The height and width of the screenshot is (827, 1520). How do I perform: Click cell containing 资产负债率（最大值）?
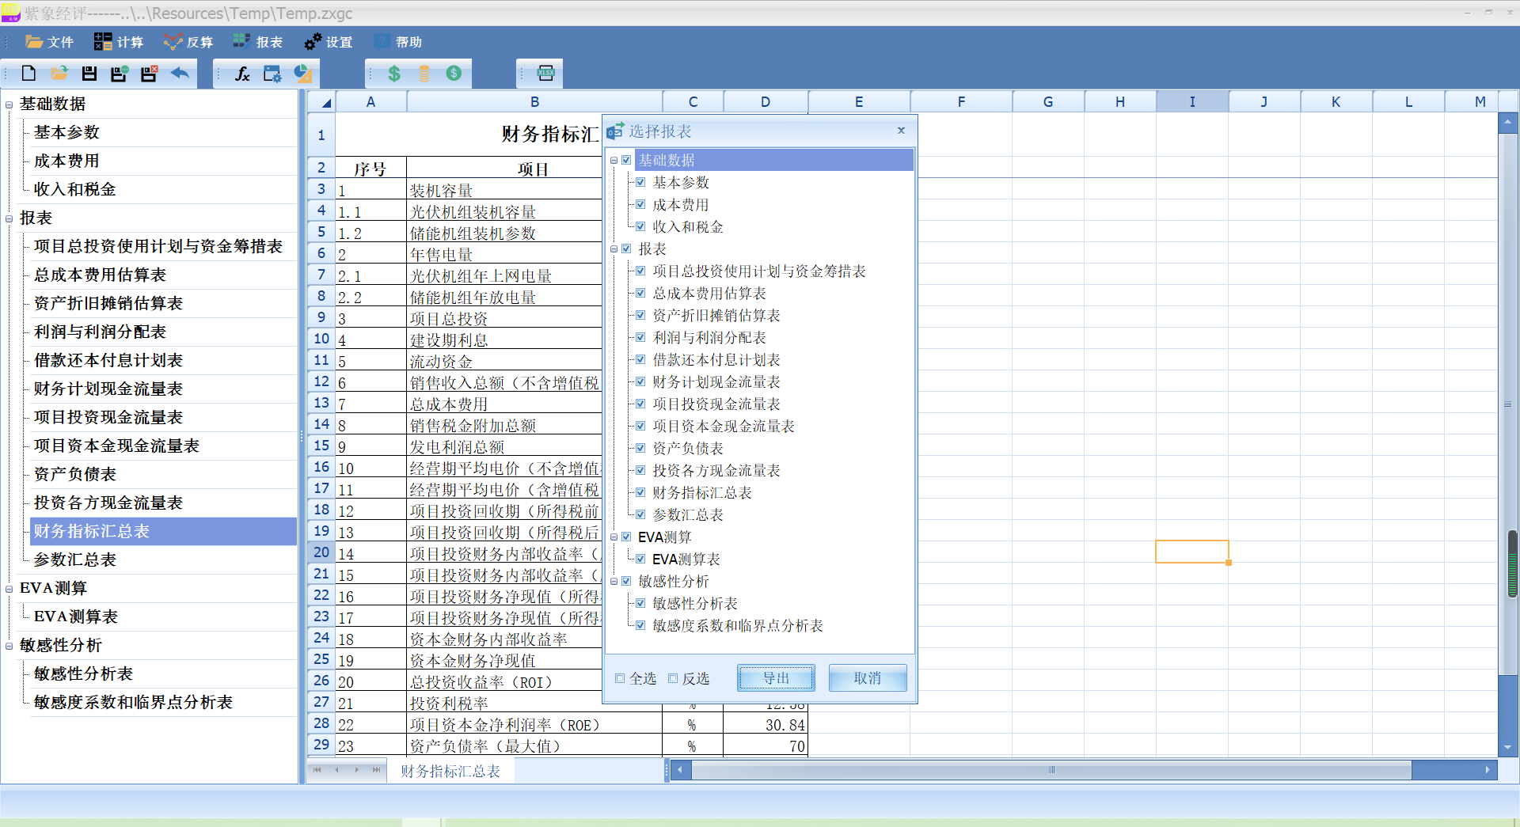point(534,745)
